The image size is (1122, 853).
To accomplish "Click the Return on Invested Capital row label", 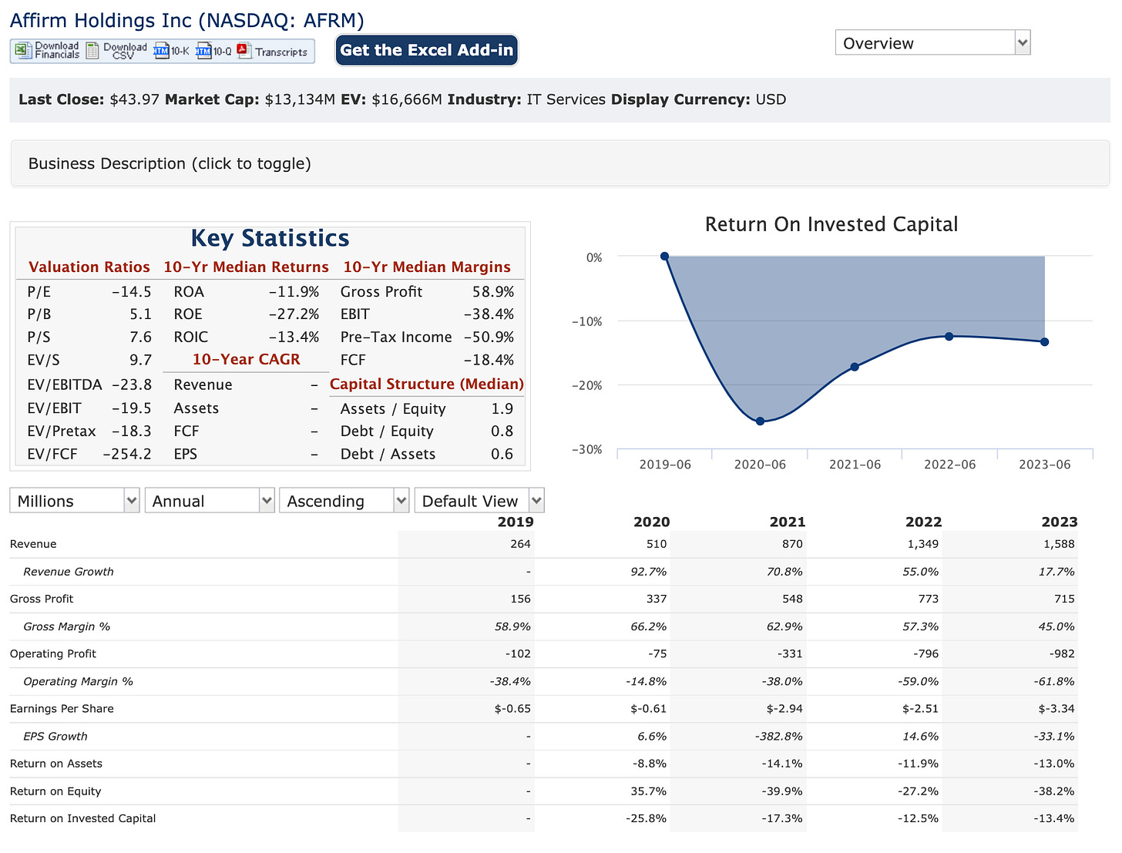I will 83,818.
